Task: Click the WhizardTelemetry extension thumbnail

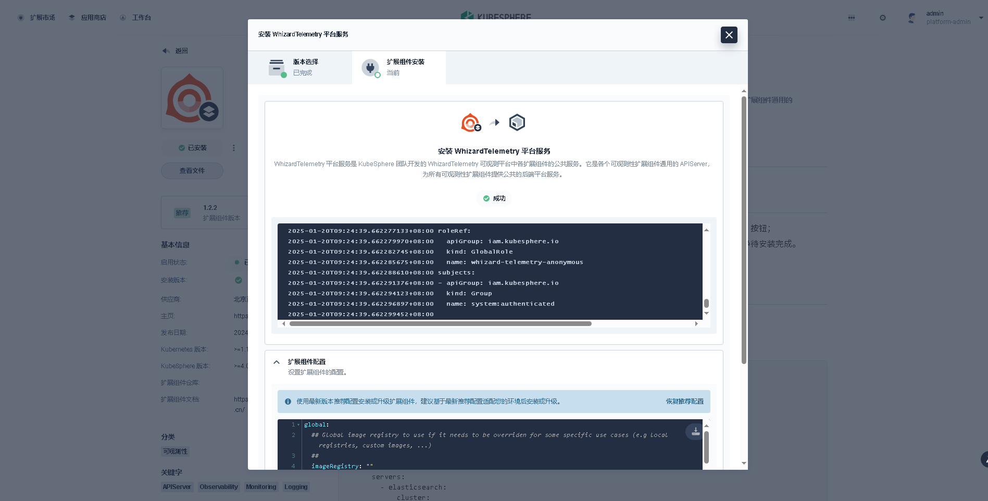Action: point(192,98)
